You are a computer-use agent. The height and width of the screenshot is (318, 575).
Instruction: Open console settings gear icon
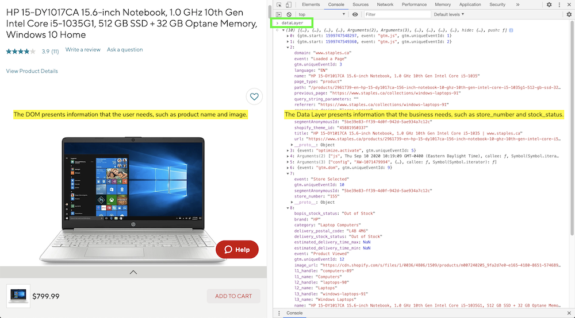(569, 14)
